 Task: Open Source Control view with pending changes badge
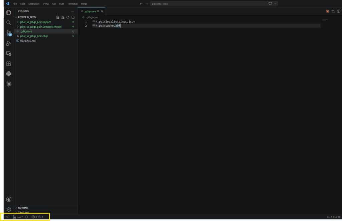pyautogui.click(x=9, y=33)
